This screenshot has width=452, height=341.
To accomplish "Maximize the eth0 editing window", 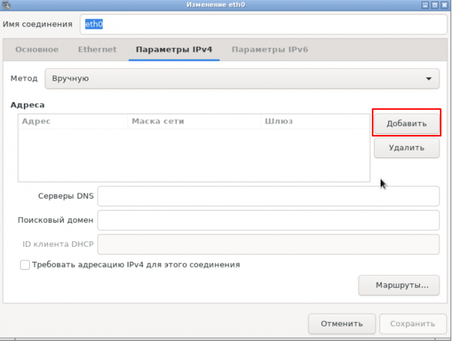I will click(x=434, y=5).
